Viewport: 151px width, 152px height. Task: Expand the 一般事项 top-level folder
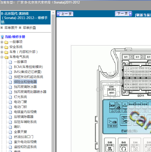click(2, 42)
